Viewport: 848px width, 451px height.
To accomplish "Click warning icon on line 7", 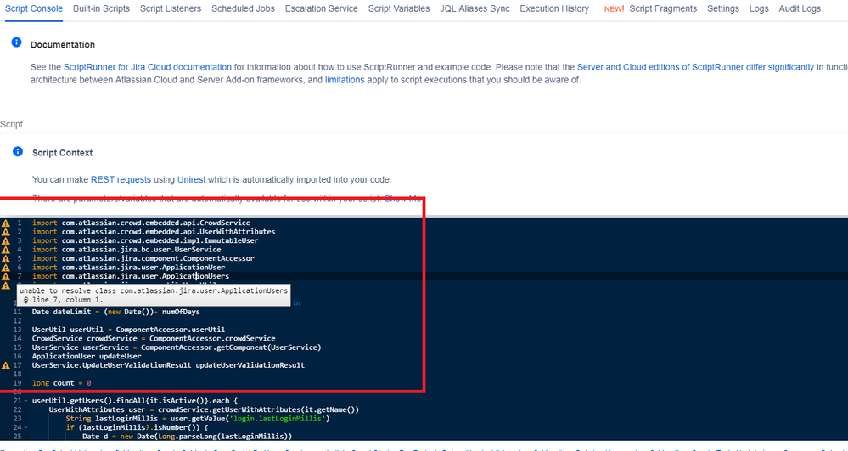I will point(5,277).
